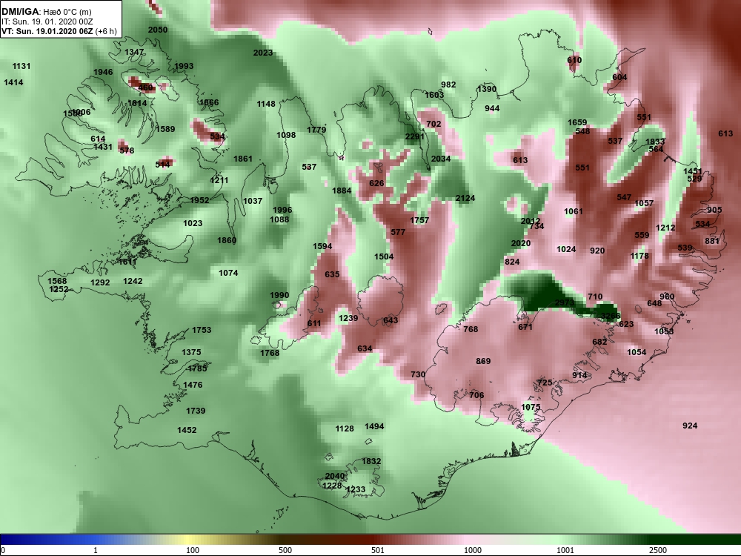Click the map value 2050

point(158,30)
